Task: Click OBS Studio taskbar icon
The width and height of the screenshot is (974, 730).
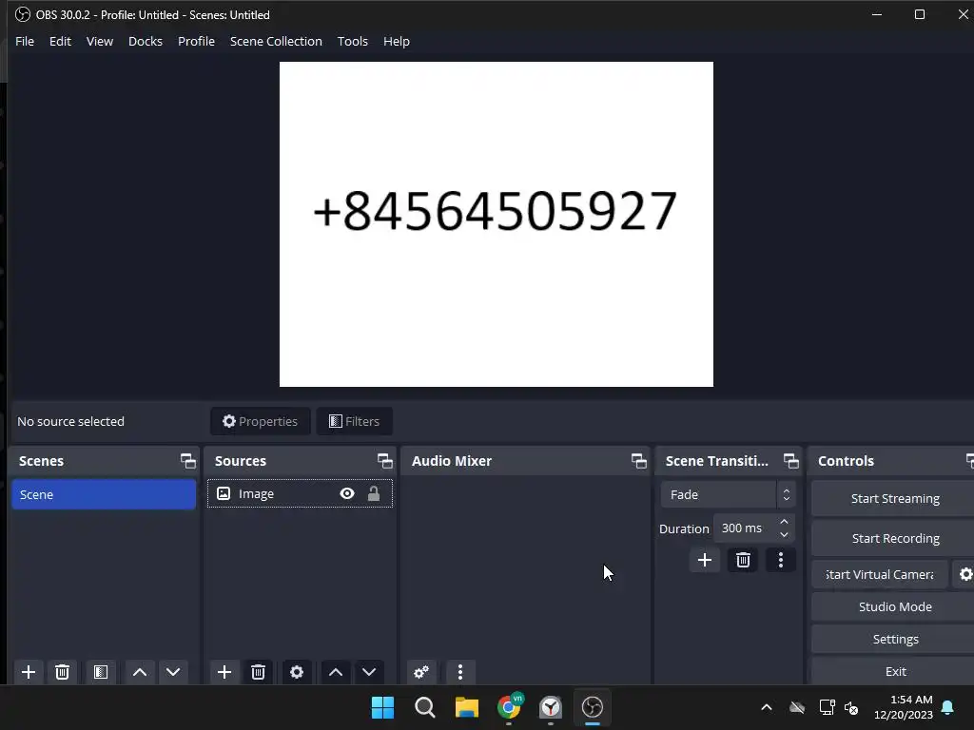Action: [593, 707]
